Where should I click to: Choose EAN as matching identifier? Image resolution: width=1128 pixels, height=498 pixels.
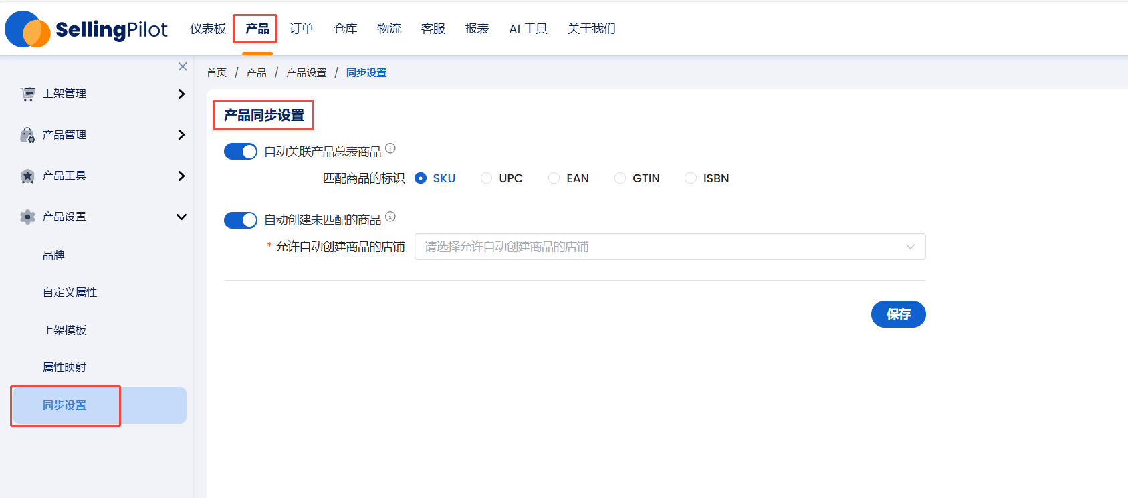[554, 178]
